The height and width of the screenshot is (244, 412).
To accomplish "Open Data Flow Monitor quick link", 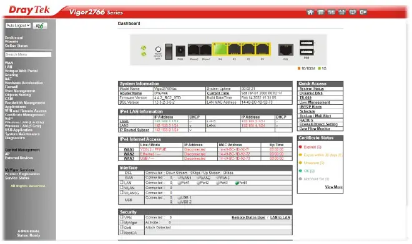I will point(315,129).
